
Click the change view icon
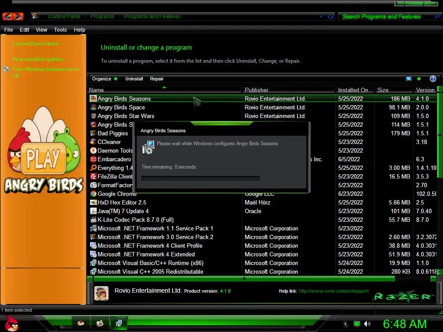(x=408, y=79)
